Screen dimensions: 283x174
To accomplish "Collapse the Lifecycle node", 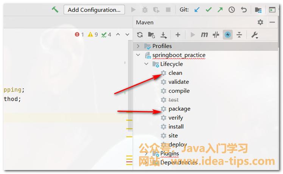I will (146, 64).
